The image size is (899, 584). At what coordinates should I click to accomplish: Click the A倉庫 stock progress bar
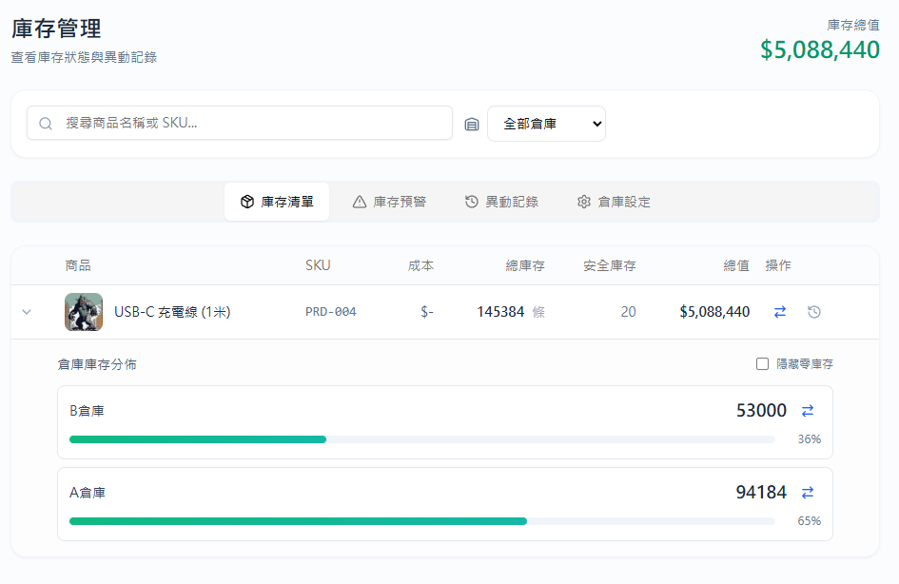click(x=421, y=521)
